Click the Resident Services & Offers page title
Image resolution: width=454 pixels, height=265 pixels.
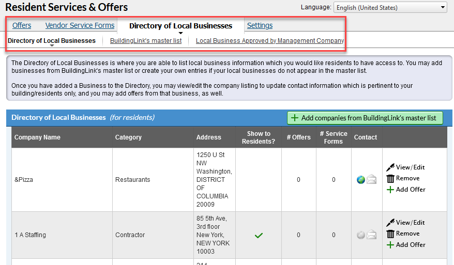(x=67, y=7)
